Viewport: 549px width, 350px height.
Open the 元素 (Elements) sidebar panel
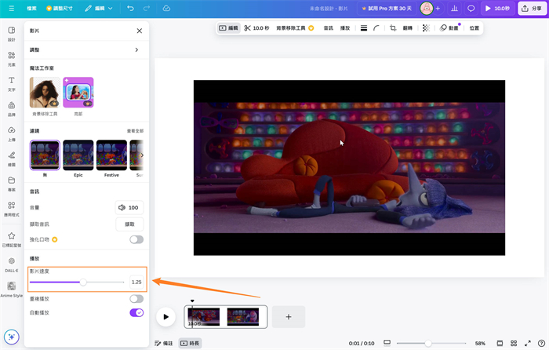[x=11, y=58]
